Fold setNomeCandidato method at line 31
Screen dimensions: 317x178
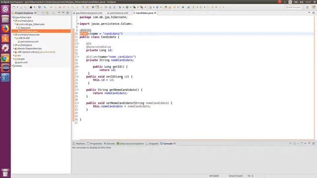pos(78,103)
